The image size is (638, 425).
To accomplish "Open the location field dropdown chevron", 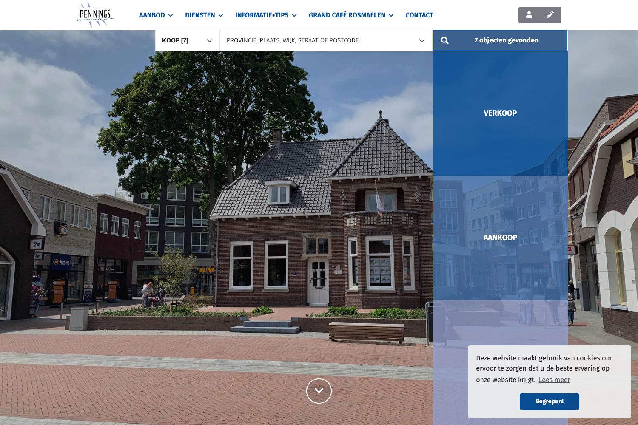I will pyautogui.click(x=422, y=41).
